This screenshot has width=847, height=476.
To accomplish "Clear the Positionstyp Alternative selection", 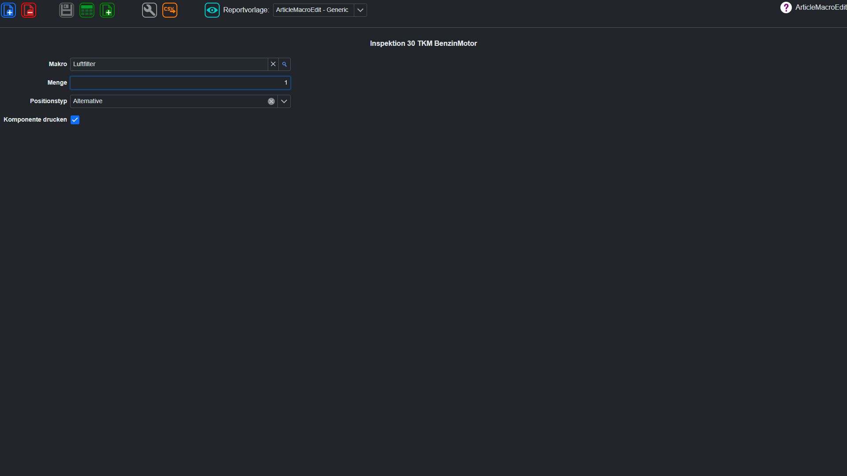I will pos(271,101).
